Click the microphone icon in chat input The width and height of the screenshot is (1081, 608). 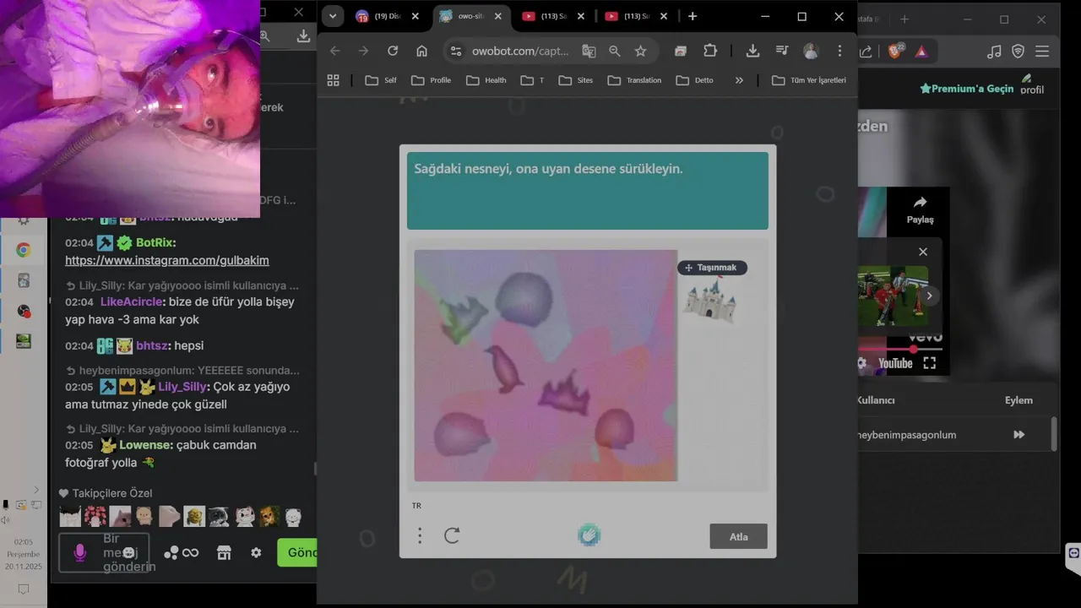(79, 552)
